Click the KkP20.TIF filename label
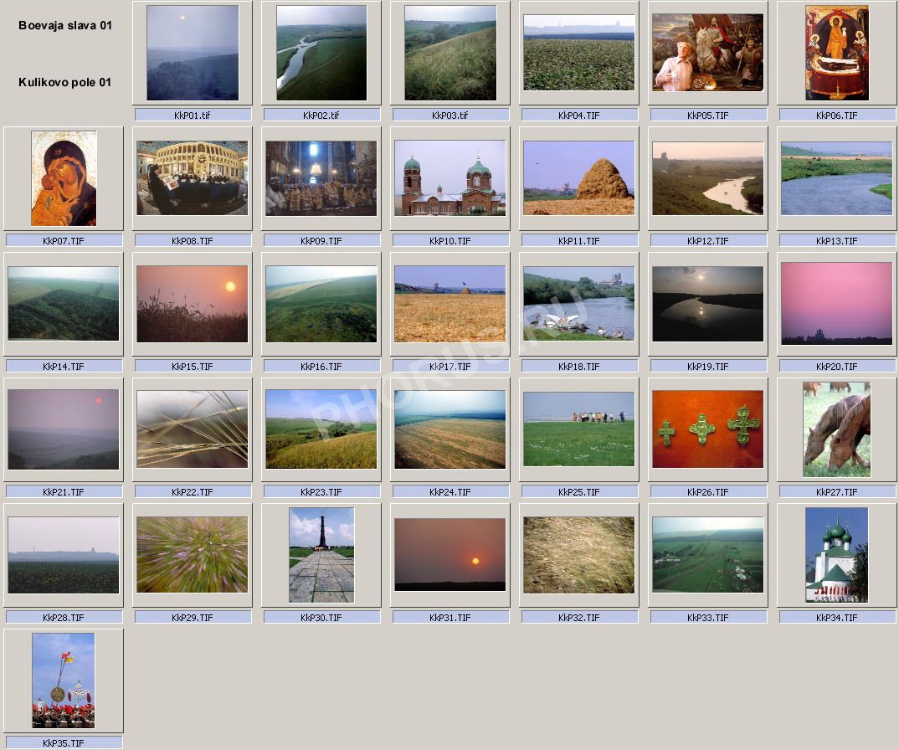This screenshot has width=899, height=750. click(837, 367)
